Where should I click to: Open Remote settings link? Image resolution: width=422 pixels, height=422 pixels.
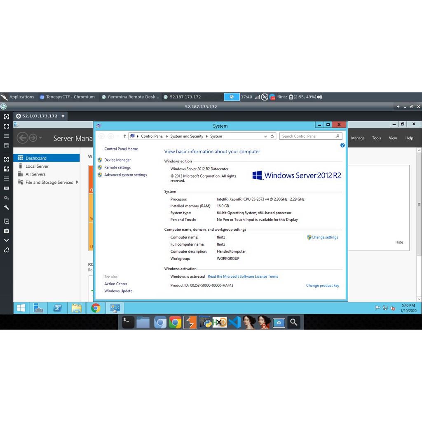point(117,167)
